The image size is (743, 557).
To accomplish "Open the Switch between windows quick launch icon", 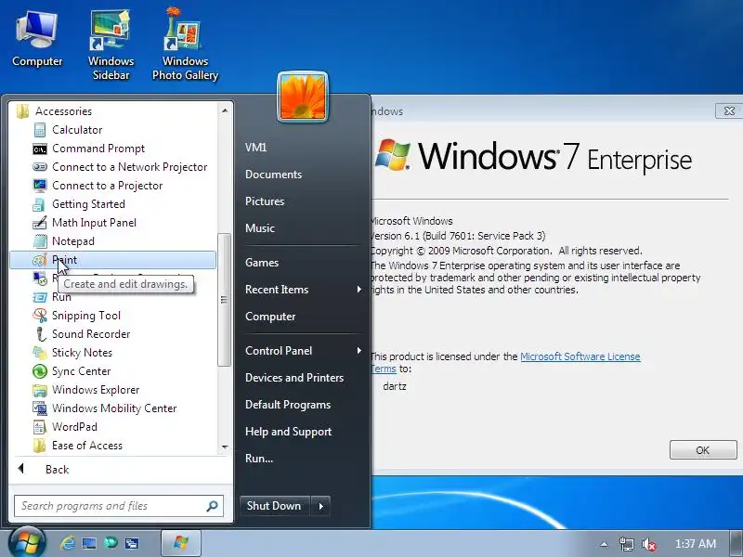I will [131, 543].
